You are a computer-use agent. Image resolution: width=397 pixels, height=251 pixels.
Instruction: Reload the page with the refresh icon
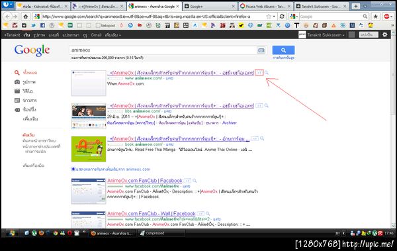[x=282, y=17]
